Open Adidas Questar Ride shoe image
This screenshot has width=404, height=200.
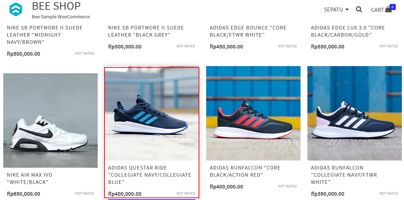[x=152, y=113]
